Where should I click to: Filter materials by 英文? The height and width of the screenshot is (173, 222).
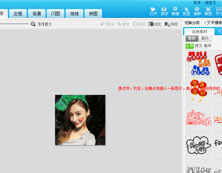[x=198, y=46]
